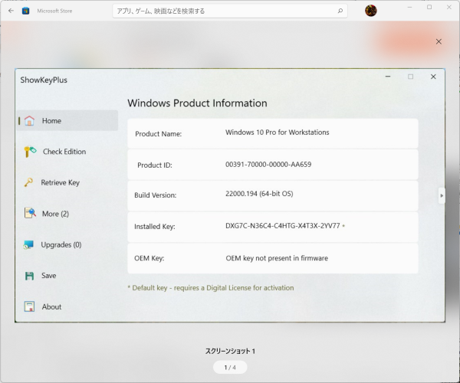Image resolution: width=460 pixels, height=383 pixels.
Task: Click the OEM Key label
Action: [149, 258]
